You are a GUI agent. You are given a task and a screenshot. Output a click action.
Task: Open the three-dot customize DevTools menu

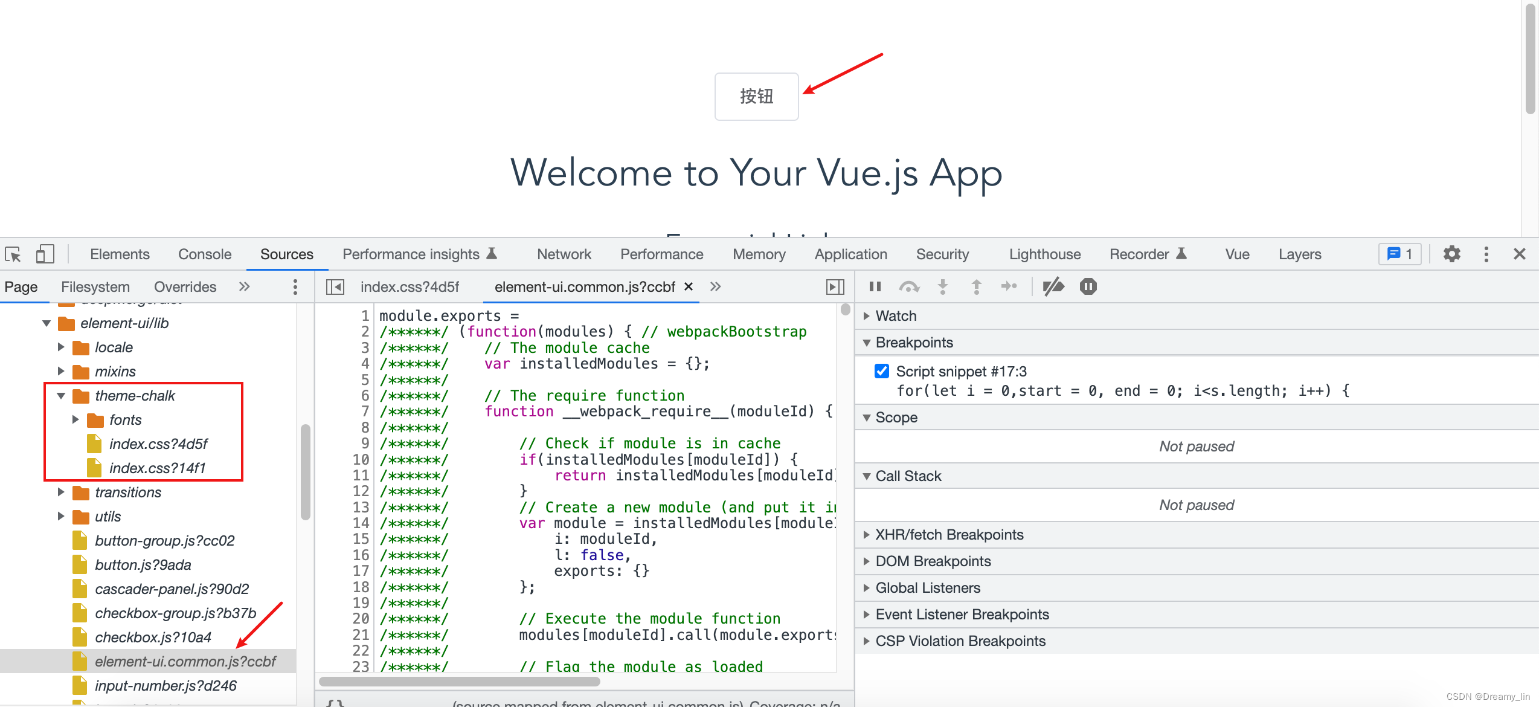(x=1486, y=254)
